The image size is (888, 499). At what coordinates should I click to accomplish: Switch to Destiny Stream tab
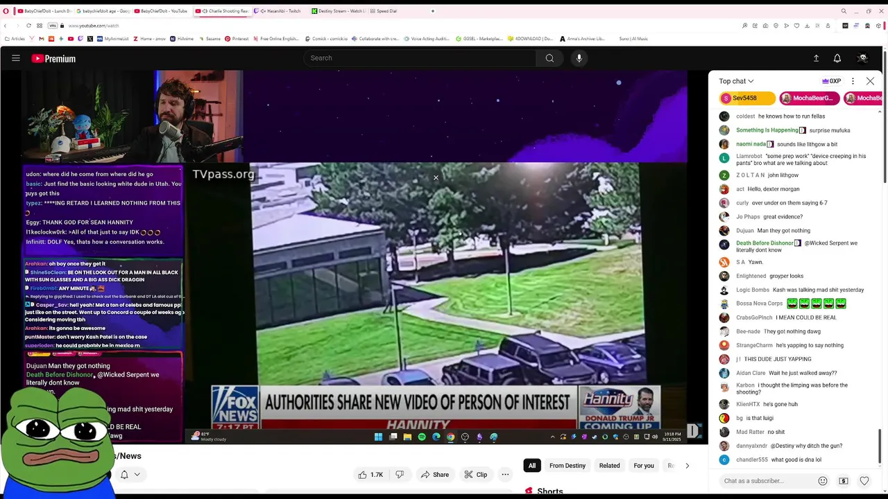(339, 11)
